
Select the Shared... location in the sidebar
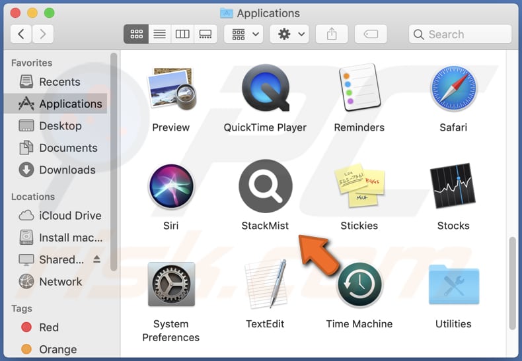click(56, 259)
